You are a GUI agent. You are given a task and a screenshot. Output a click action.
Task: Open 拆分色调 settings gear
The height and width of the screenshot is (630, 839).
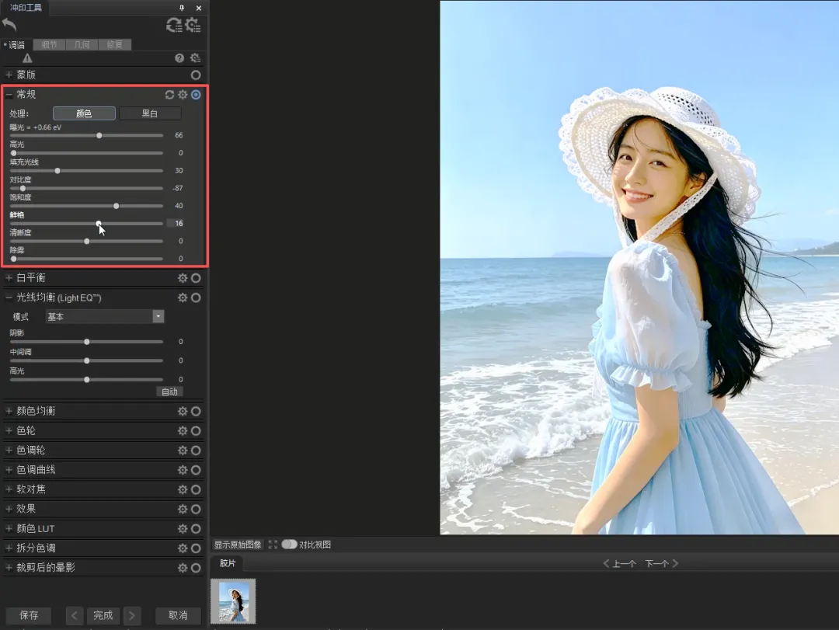click(183, 548)
